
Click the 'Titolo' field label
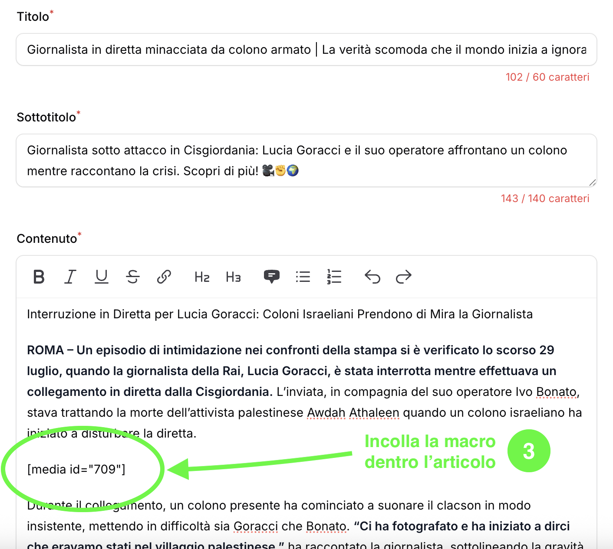coord(33,16)
